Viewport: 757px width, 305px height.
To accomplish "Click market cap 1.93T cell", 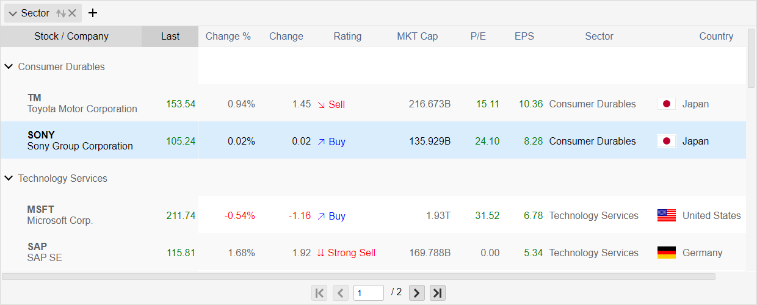I will [x=437, y=215].
